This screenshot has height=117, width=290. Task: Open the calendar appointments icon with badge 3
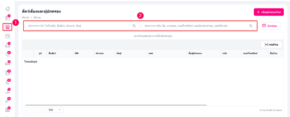click(x=7, y=18)
